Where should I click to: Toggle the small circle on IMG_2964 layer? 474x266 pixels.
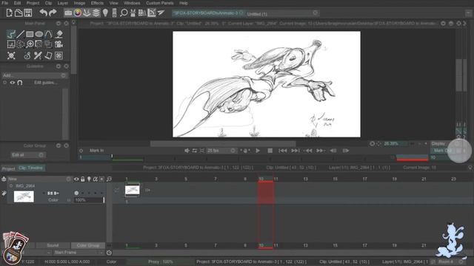coord(11,185)
